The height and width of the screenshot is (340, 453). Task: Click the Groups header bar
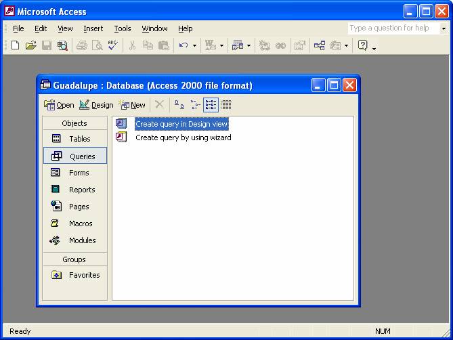[74, 259]
